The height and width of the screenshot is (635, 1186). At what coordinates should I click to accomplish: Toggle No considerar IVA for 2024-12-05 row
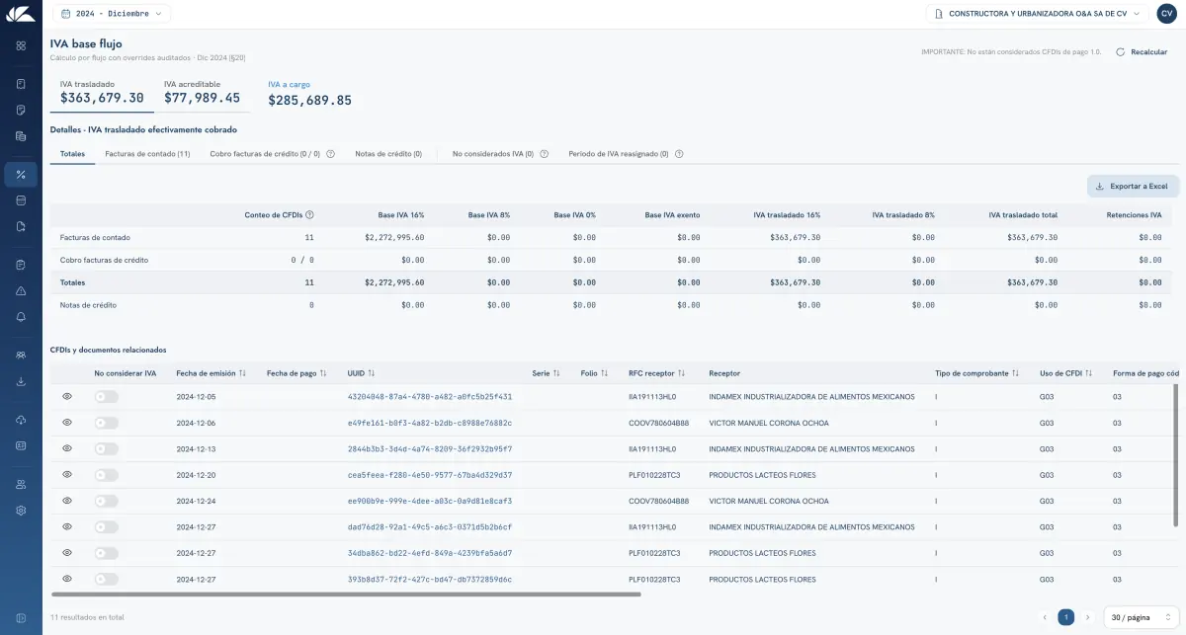click(x=106, y=397)
